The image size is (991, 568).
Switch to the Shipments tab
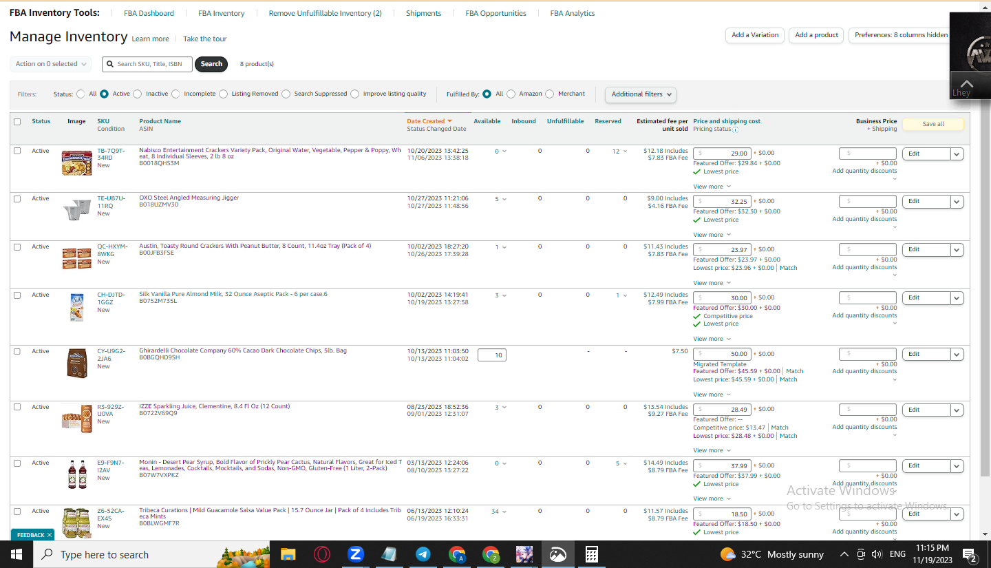423,13
